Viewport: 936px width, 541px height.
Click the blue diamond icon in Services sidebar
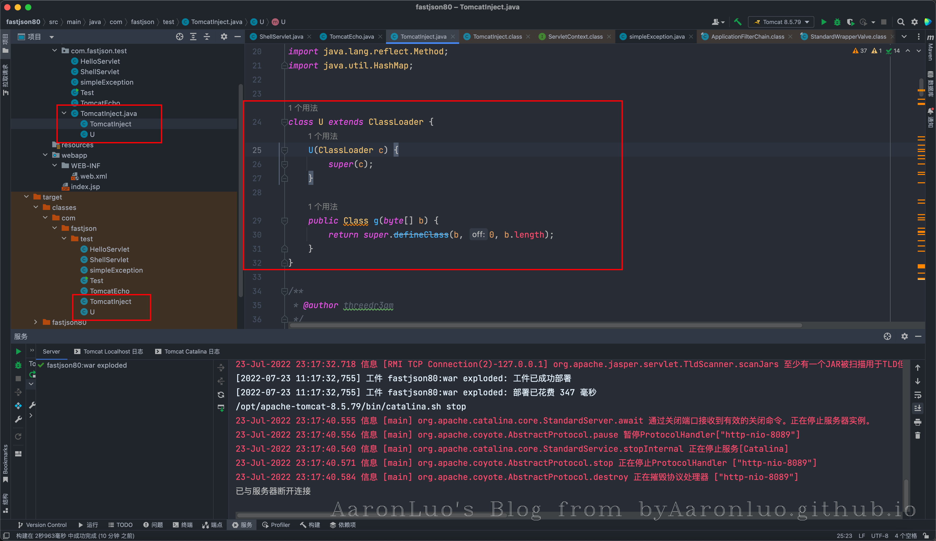coord(18,405)
